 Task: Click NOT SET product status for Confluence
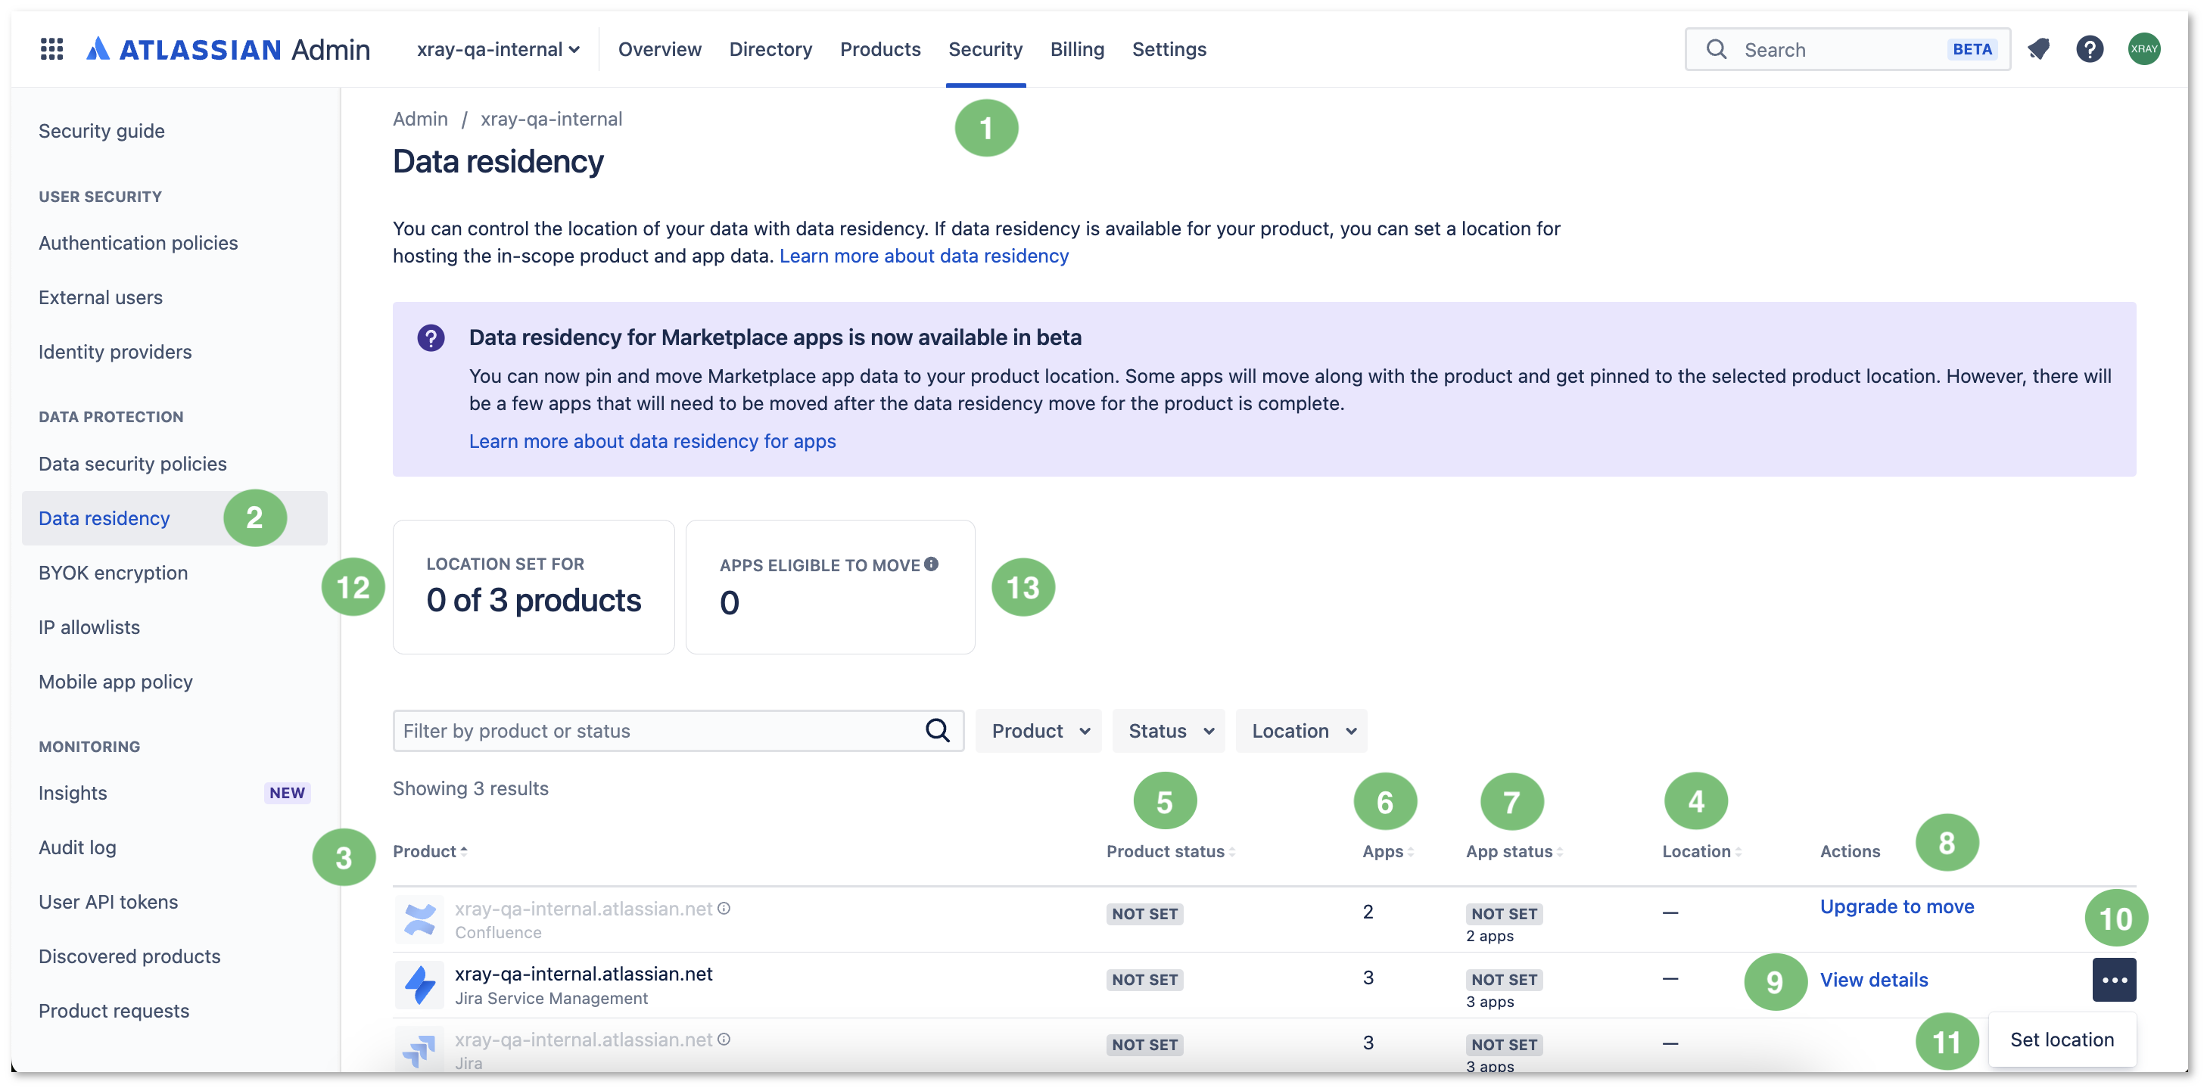tap(1144, 915)
